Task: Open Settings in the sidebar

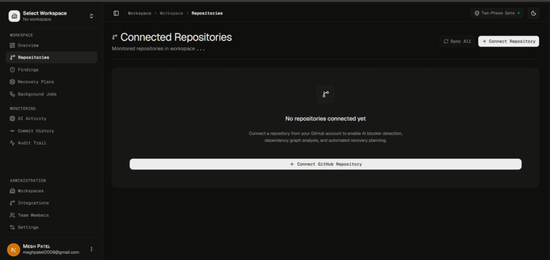Action: point(52,227)
